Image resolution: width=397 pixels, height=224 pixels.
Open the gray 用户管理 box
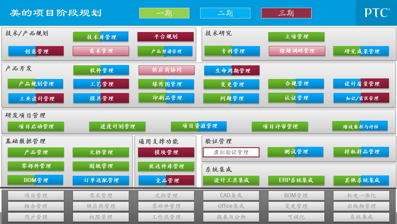(36, 217)
